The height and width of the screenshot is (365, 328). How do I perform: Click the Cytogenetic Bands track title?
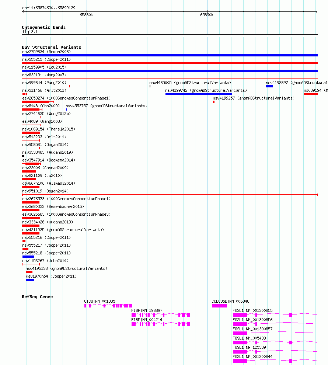pos(44,28)
